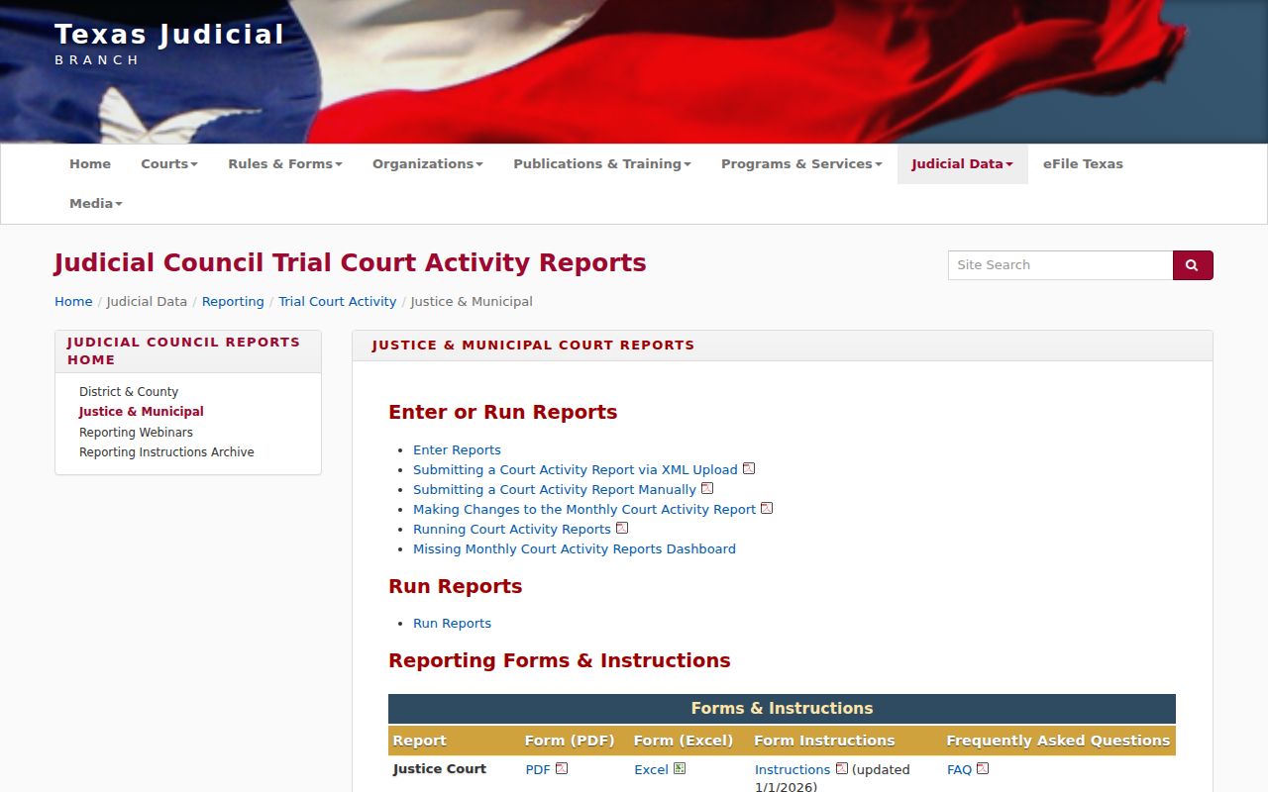The width and height of the screenshot is (1268, 792).
Task: Click the PDF icon next to FAQ
Action: pyautogui.click(x=983, y=768)
